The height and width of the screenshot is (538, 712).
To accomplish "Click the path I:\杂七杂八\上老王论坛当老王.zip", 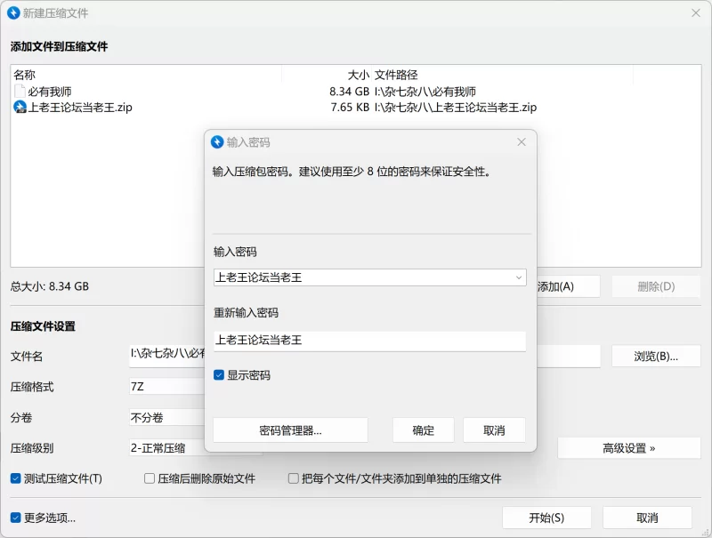I will click(x=456, y=108).
